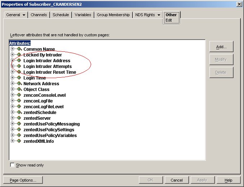Expand the Login Intruder Address node
The width and height of the screenshot is (244, 187).
click(x=13, y=60)
